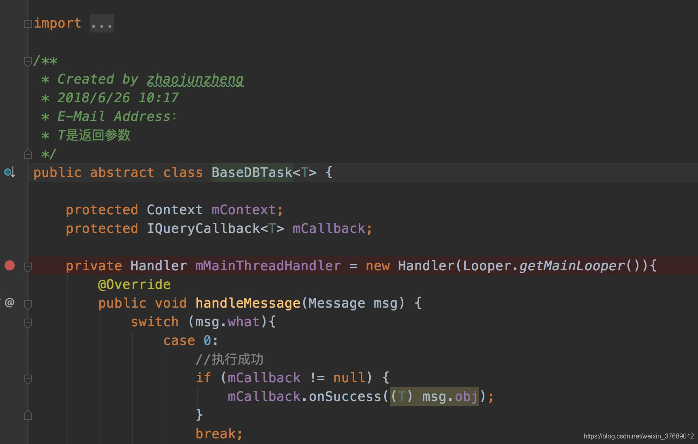Image resolution: width=698 pixels, height=444 pixels.
Task: Click the mCallback field declaration name
Action: 329,228
